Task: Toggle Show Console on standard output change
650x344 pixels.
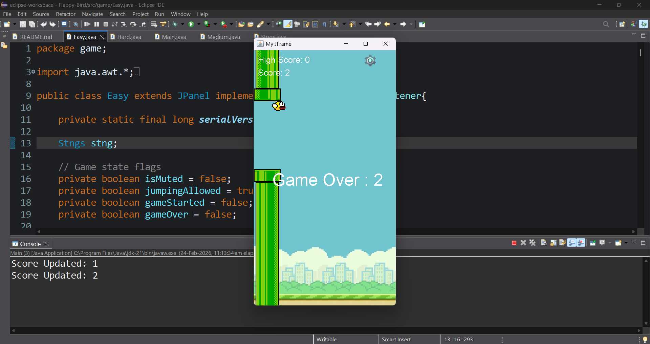Action: (572, 243)
